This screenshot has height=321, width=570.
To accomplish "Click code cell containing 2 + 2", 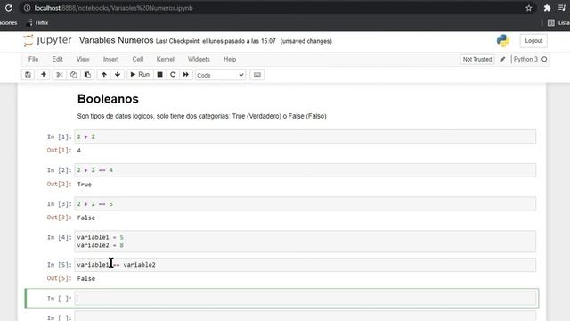I will pos(305,136).
